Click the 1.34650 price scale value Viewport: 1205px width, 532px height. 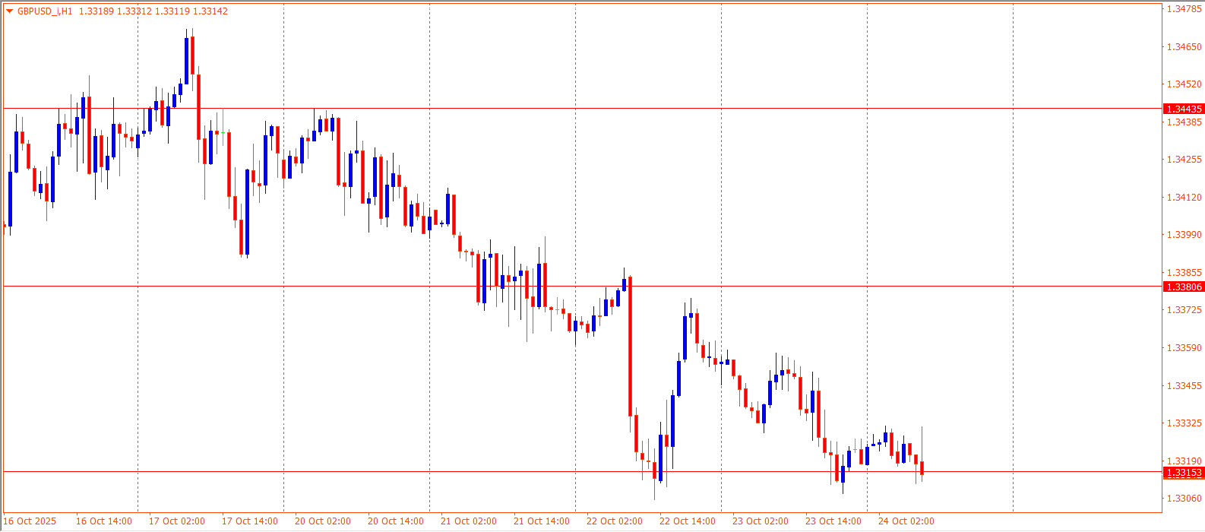pos(1184,47)
